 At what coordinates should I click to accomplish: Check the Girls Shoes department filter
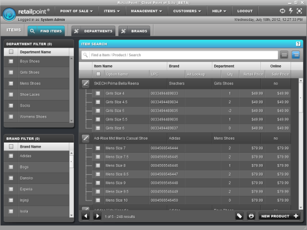point(11,72)
